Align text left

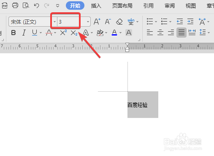pyautogui.click(x=150, y=33)
